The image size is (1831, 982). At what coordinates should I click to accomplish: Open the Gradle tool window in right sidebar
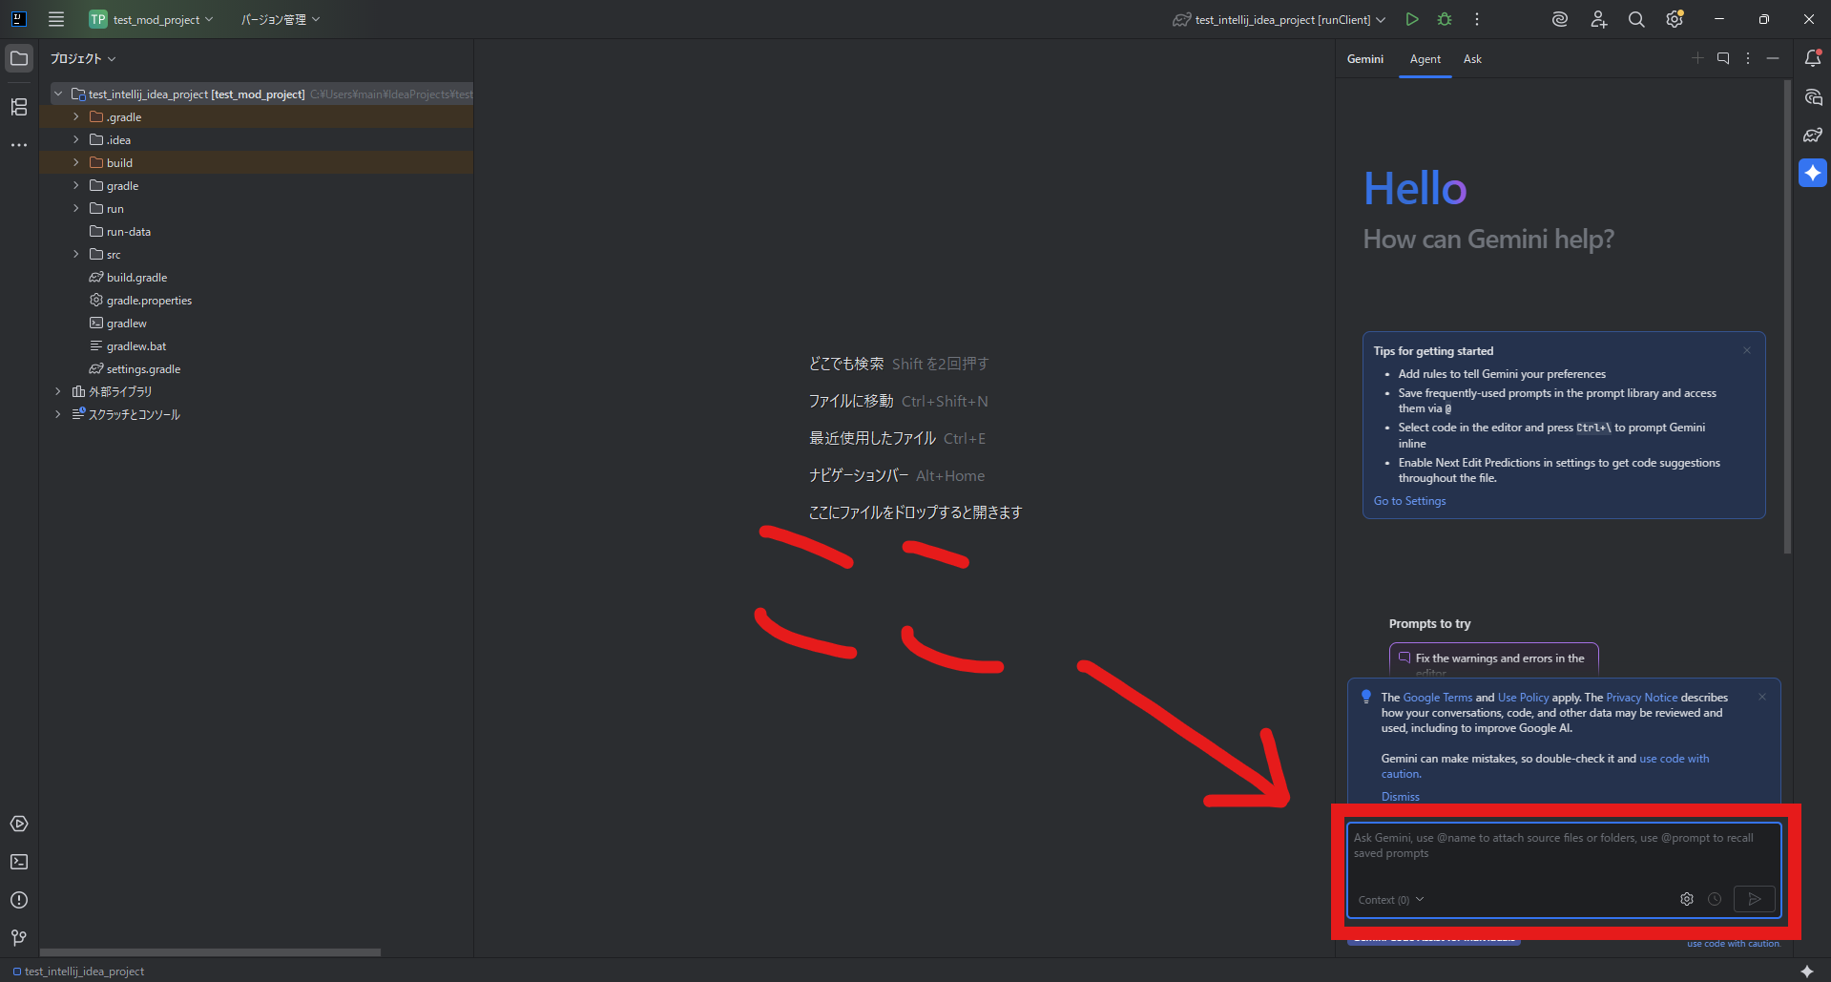1812,135
